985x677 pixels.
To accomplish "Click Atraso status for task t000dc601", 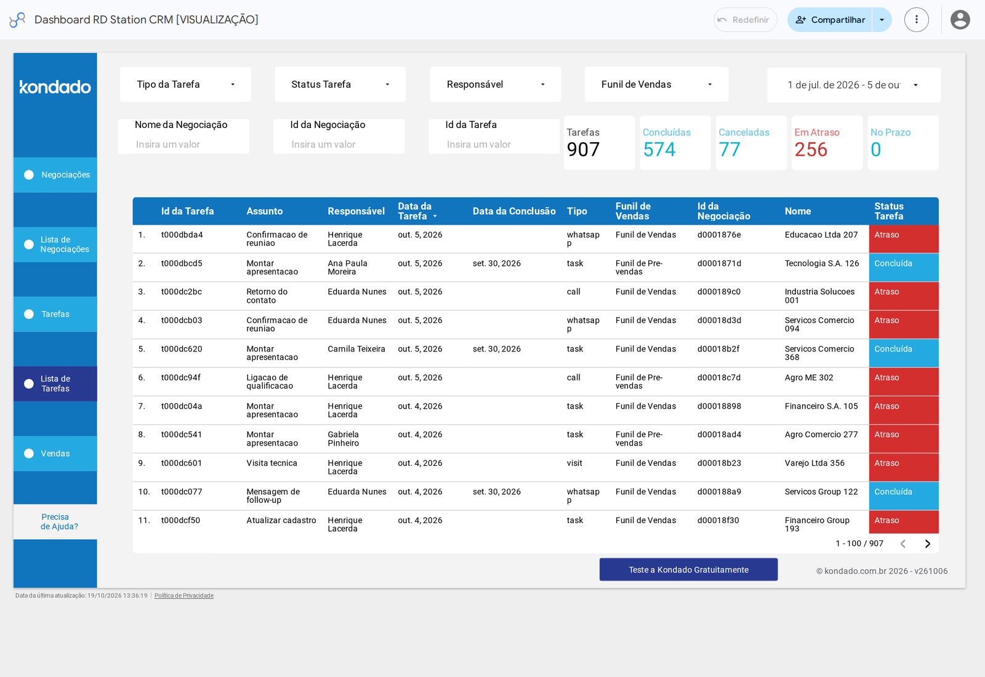I will click(904, 468).
